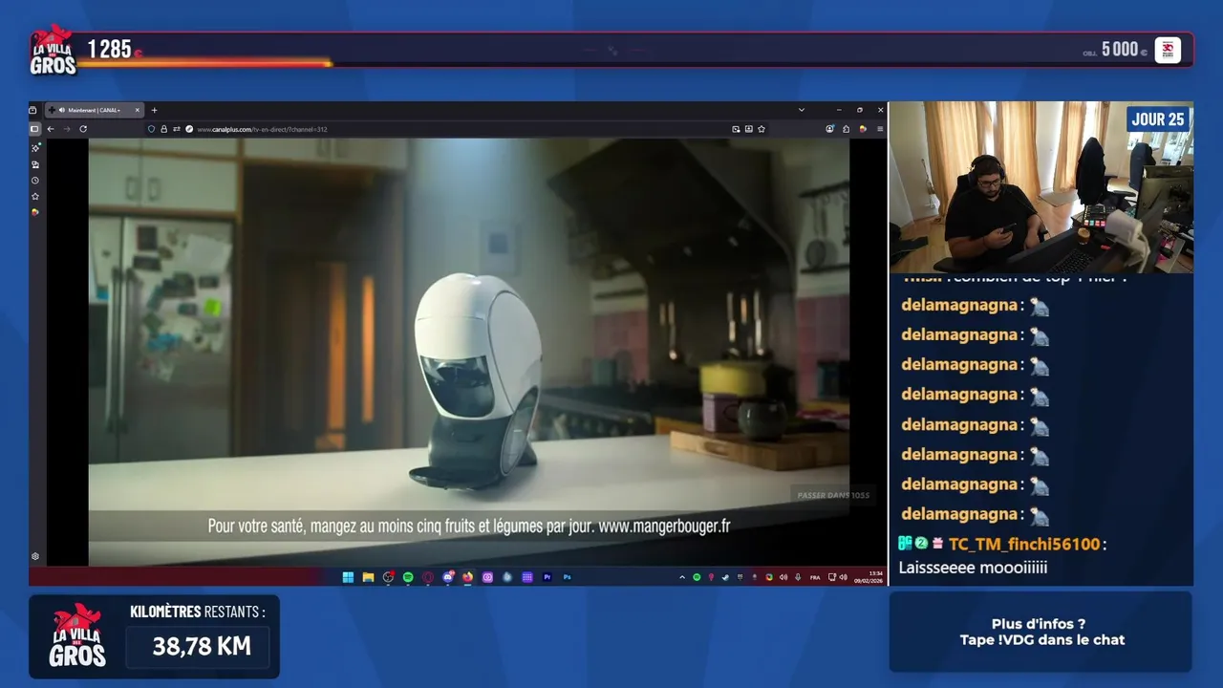Viewport: 1223px width, 688px height.
Task: Open Firefox icon on the taskbar
Action: coord(467,577)
